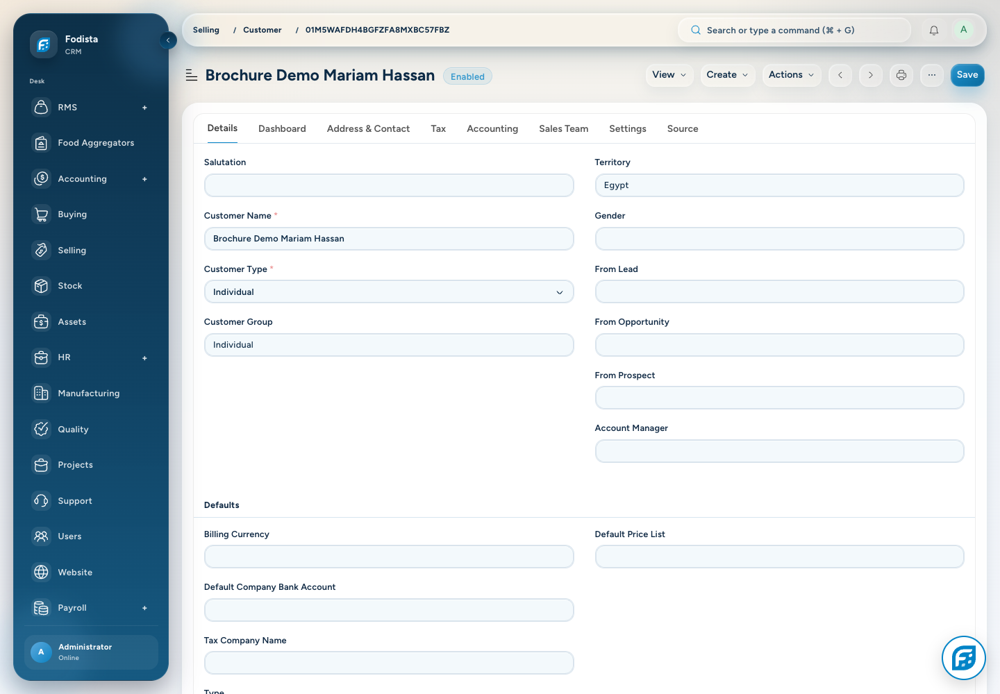Click the search command bar
Viewport: 1000px width, 694px height.
click(x=794, y=30)
